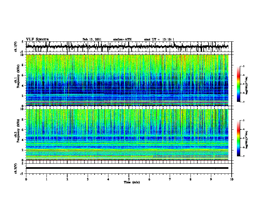Click the ch.1 spectrogram color scale bar
Image resolution: width=261 pixels, height=201 pixels.
click(x=238, y=84)
